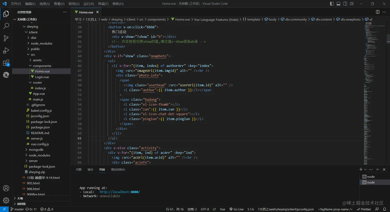Open the 终端(T) menu
This screenshot has width=390, height=212.
tap(103, 4)
